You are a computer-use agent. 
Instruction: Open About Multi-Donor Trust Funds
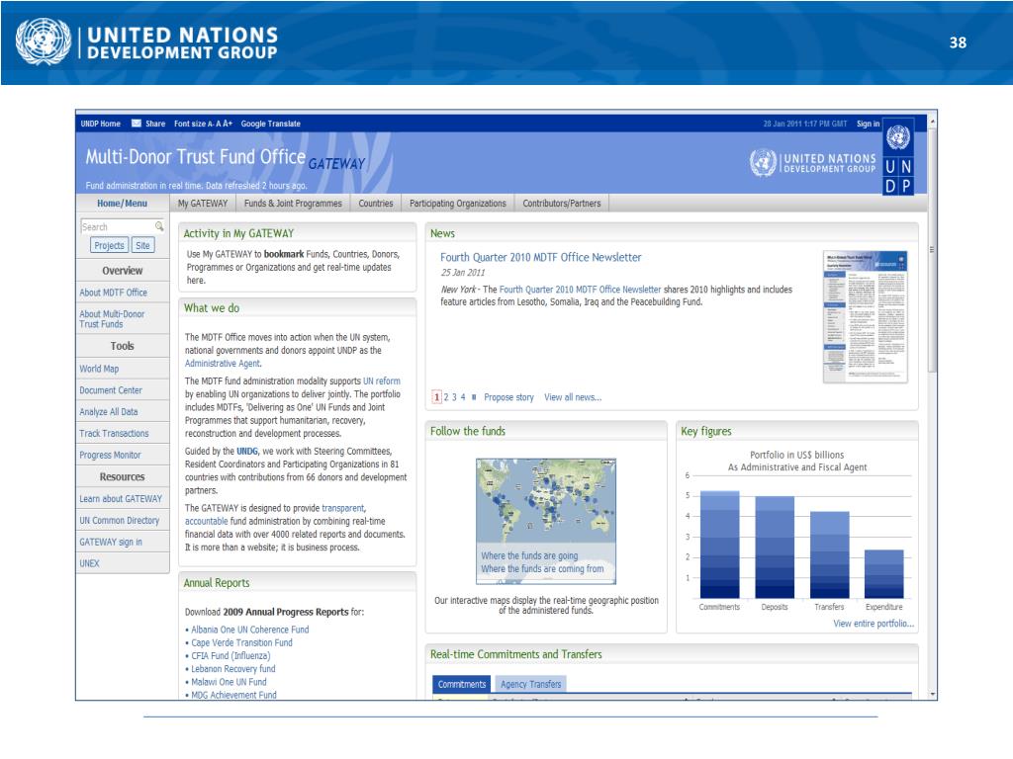click(112, 319)
